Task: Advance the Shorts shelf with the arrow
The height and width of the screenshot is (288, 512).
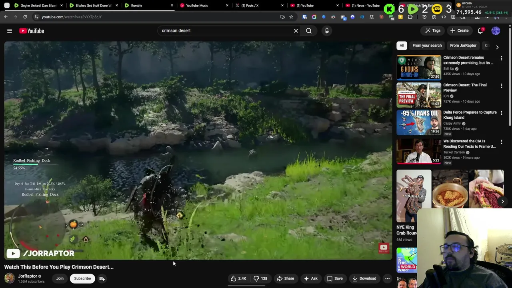Action: (x=502, y=202)
